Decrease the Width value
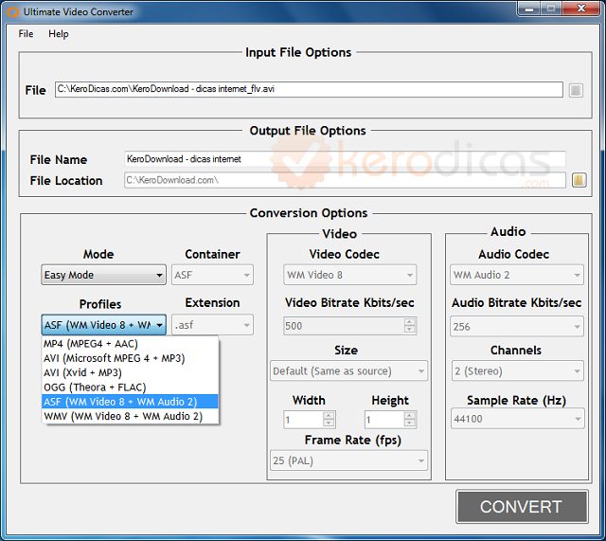This screenshot has height=541, width=606. [x=329, y=424]
